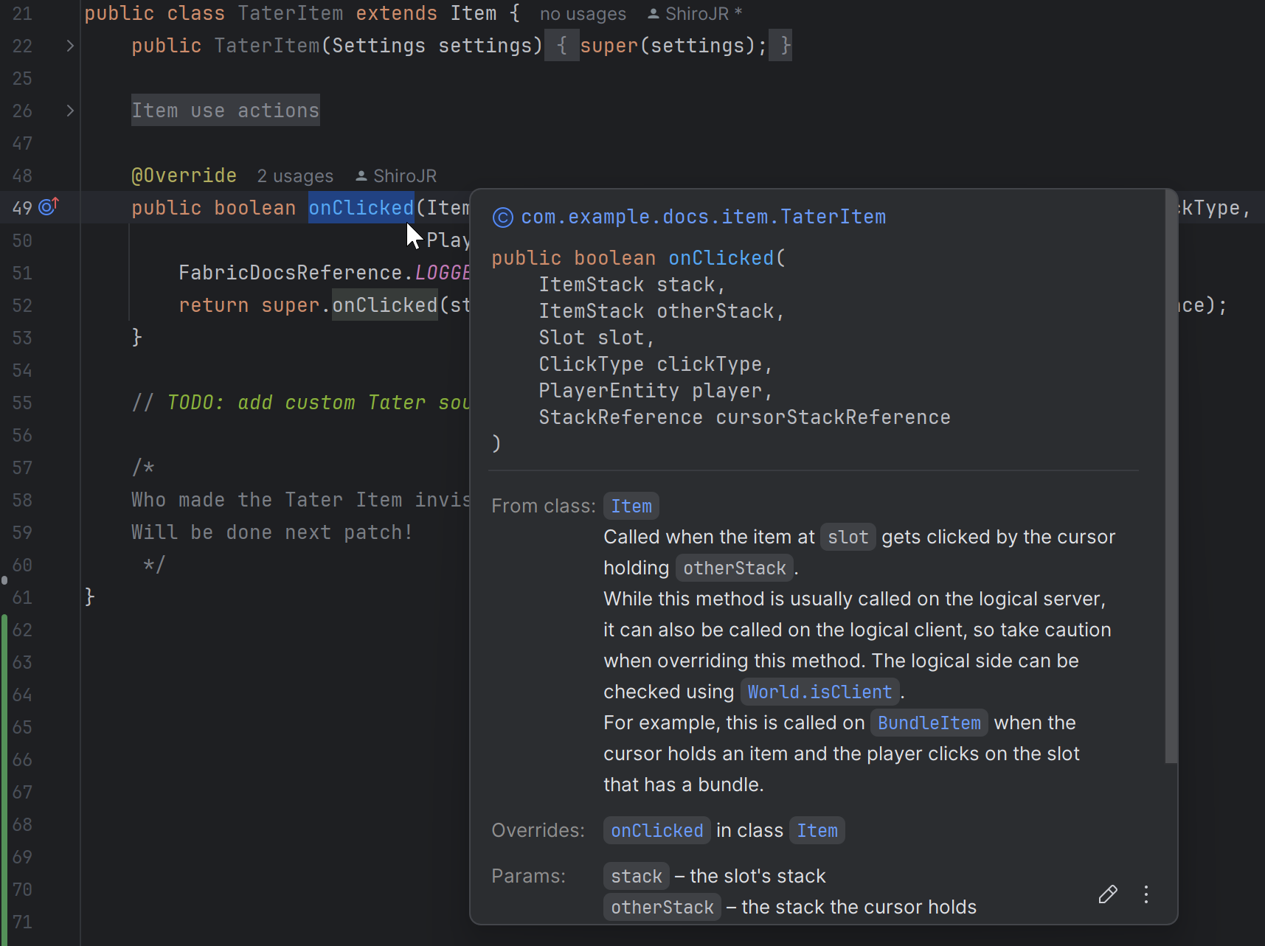Open the Item class link next to 'From class'
Image resolution: width=1265 pixels, height=946 pixels.
[x=631, y=506]
